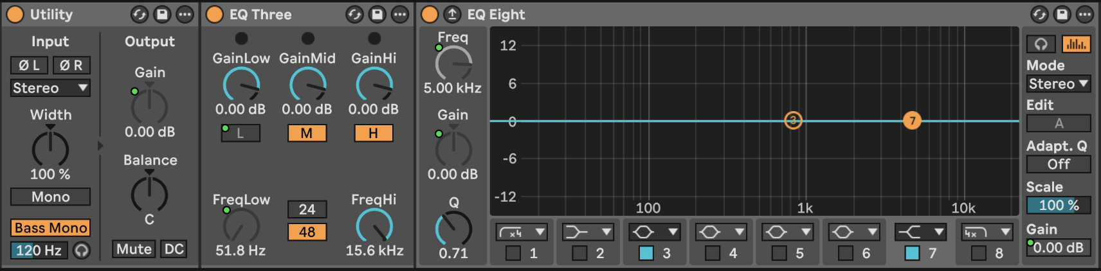Open band 7 filter type dropdown
The image size is (1101, 271).
click(920, 232)
